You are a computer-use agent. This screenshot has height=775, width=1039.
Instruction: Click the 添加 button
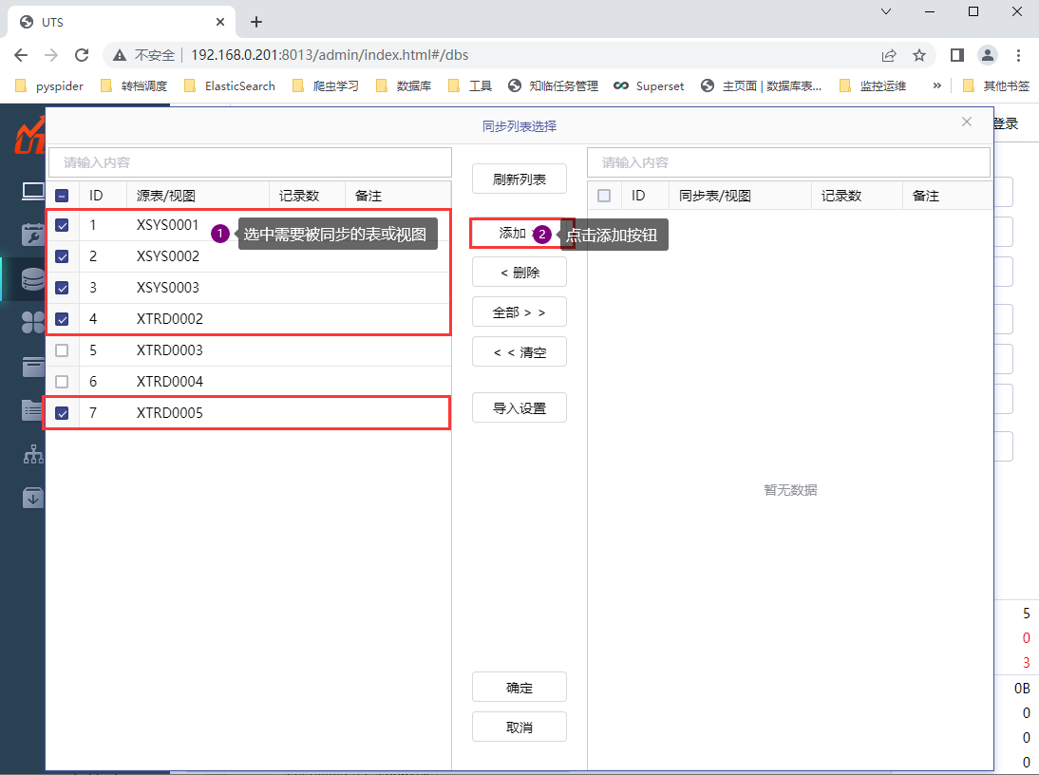pyautogui.click(x=519, y=233)
